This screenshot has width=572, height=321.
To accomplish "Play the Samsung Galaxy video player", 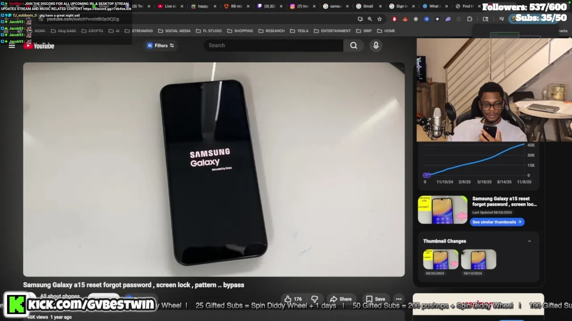I will click(214, 169).
